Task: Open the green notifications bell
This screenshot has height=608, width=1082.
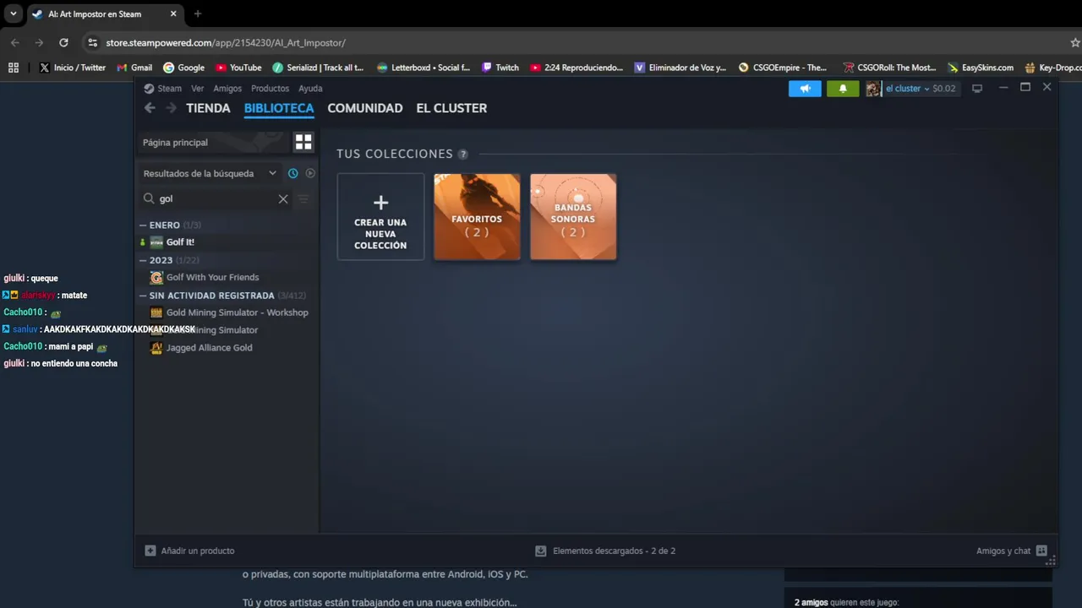Action: click(x=843, y=89)
